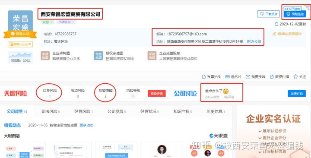
Task: Click the 公司讨论 heading
Action: (185, 93)
